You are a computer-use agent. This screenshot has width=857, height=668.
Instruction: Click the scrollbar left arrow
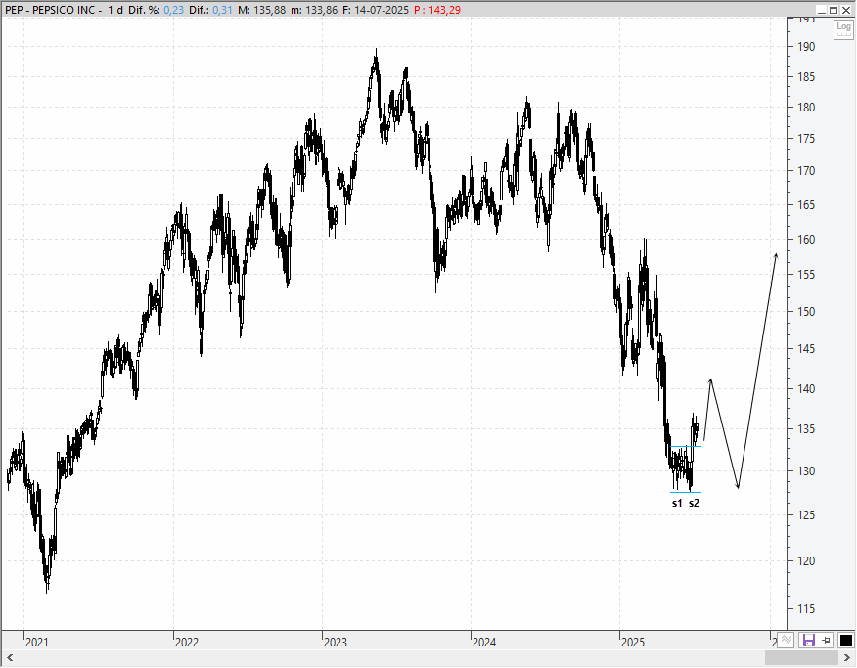coord(9,657)
